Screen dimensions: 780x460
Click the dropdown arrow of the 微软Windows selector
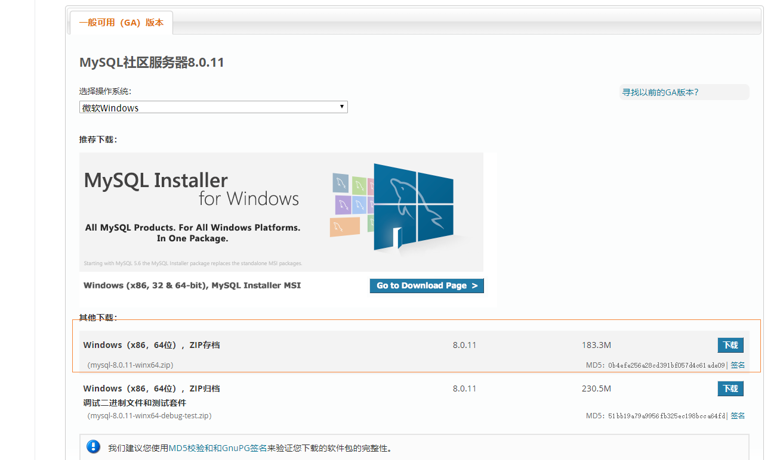341,107
